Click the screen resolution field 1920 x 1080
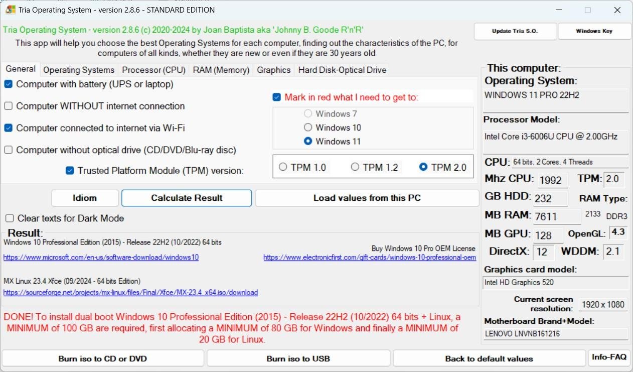633x372 pixels. [602, 304]
